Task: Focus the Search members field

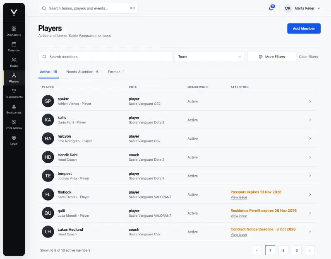Action: [x=105, y=57]
